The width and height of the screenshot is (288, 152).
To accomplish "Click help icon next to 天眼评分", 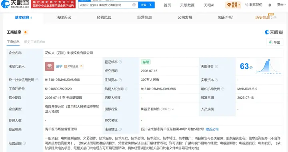I will [x=216, y=66].
